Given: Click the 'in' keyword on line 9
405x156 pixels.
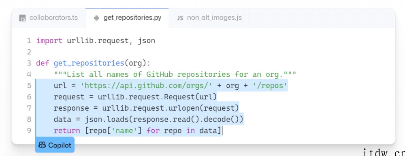Looking at the screenshot, I should coord(190,131).
